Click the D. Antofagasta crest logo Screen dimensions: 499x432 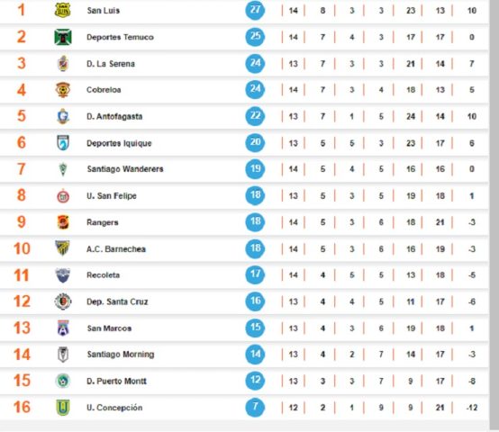(x=63, y=116)
